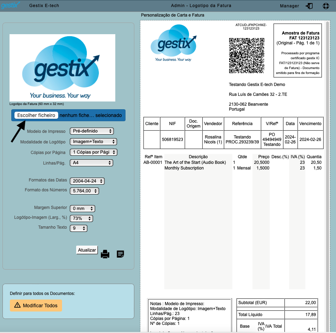Open Formatos das Datas dropdown

(x=87, y=181)
